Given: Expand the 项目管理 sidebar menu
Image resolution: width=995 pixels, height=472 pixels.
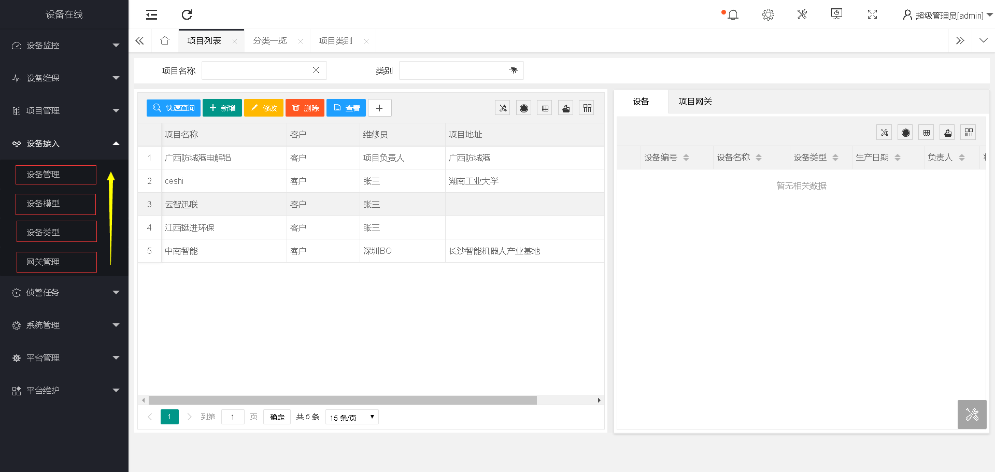Looking at the screenshot, I should 64,111.
